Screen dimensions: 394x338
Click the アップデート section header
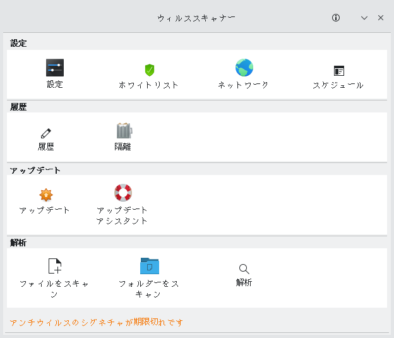(35, 170)
